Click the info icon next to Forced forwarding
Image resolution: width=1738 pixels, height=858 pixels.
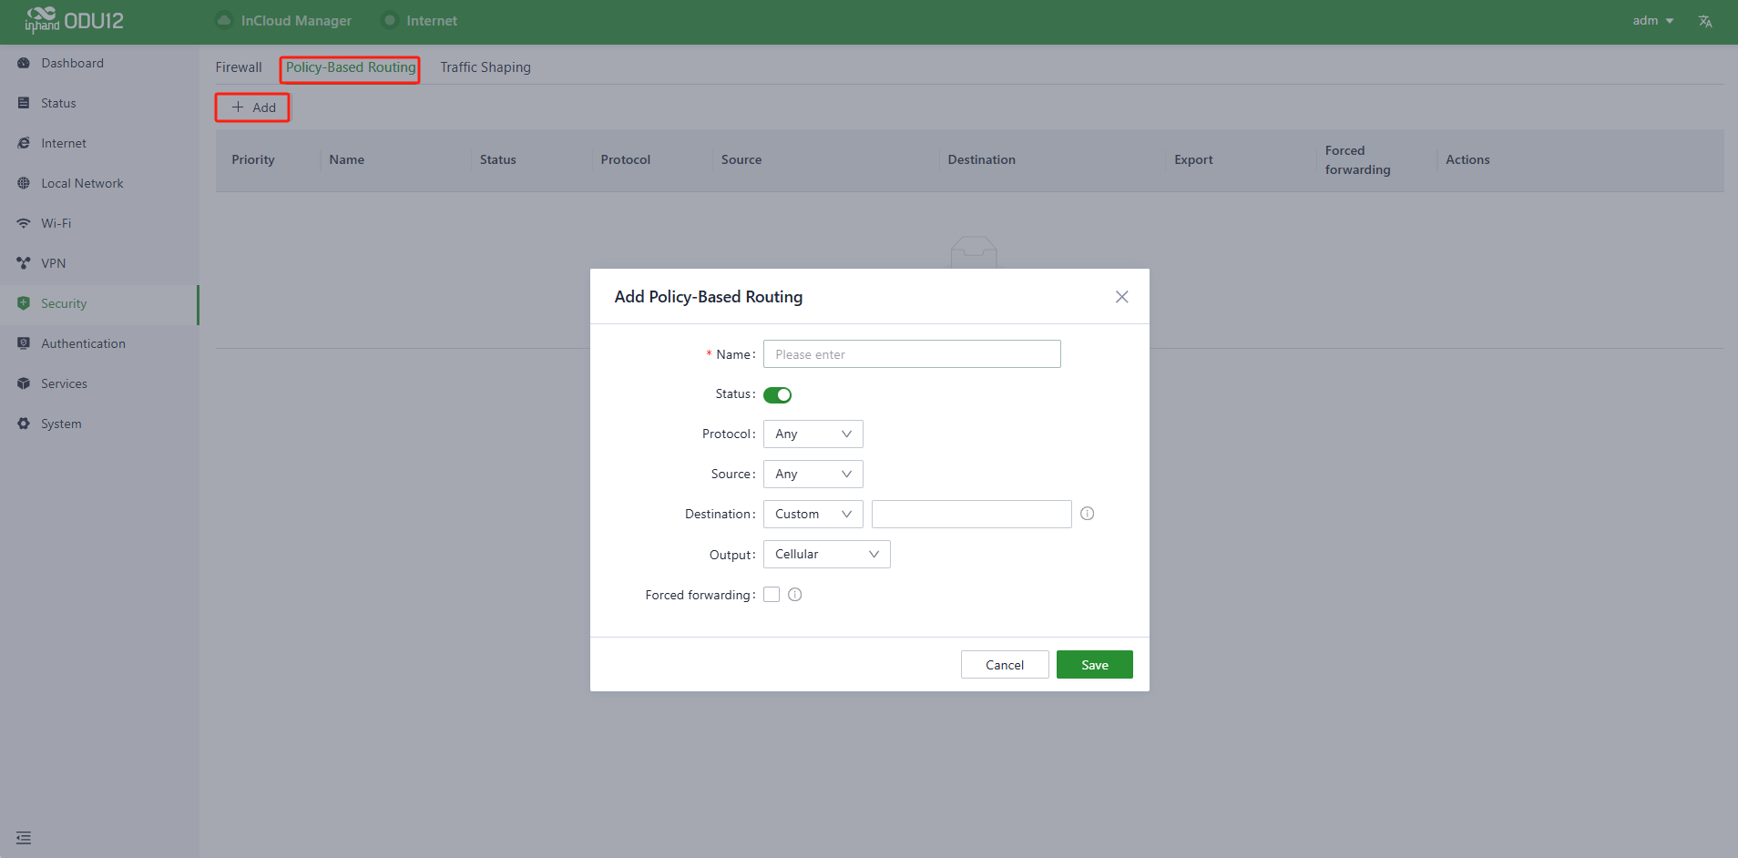click(x=794, y=595)
